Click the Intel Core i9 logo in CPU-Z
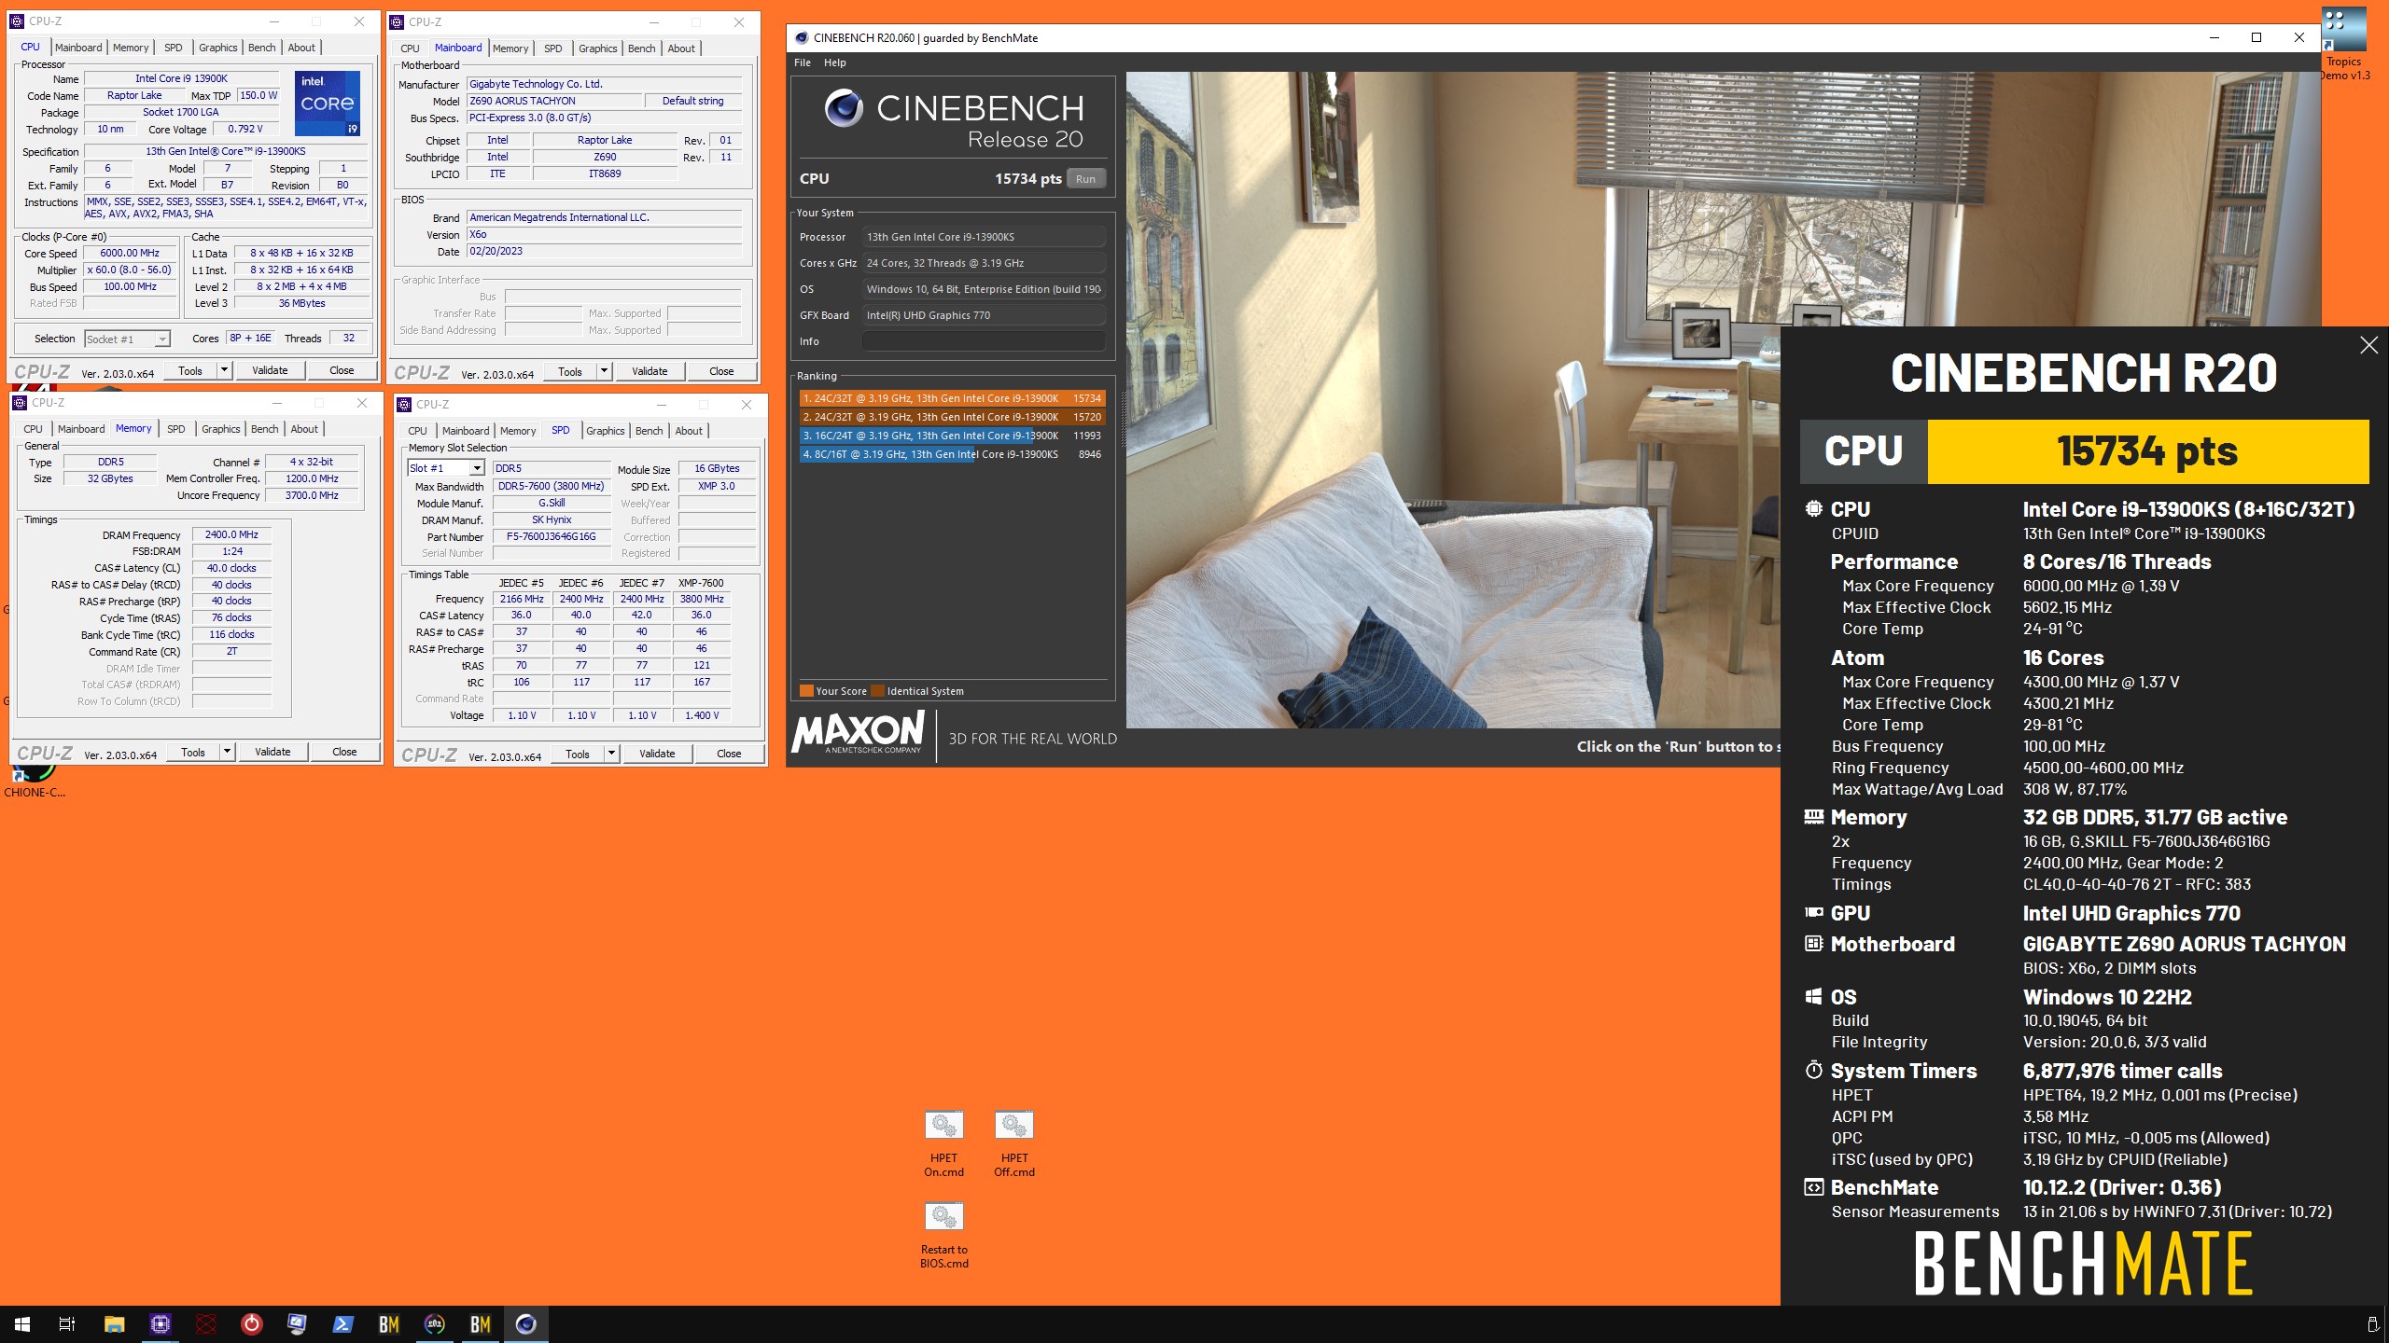This screenshot has width=2389, height=1343. click(x=328, y=104)
